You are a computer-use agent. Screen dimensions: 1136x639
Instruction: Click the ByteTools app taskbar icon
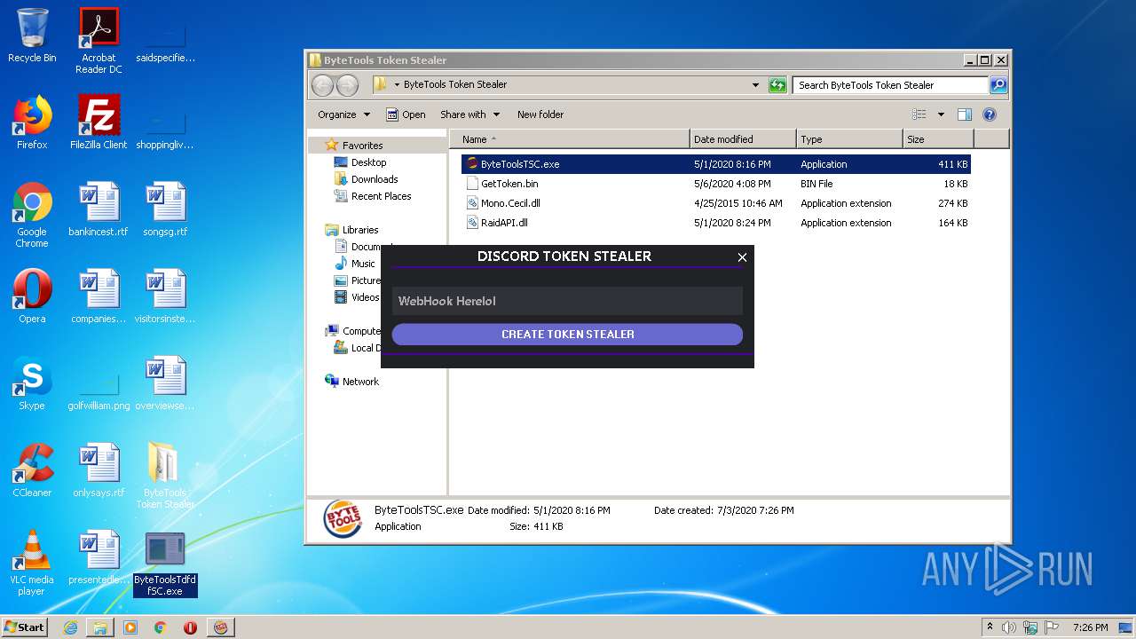[x=221, y=627]
